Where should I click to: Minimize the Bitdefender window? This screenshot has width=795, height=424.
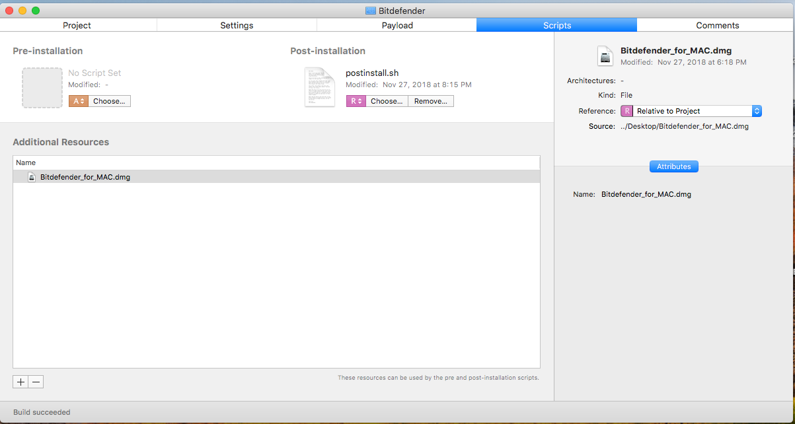pyautogui.click(x=22, y=11)
